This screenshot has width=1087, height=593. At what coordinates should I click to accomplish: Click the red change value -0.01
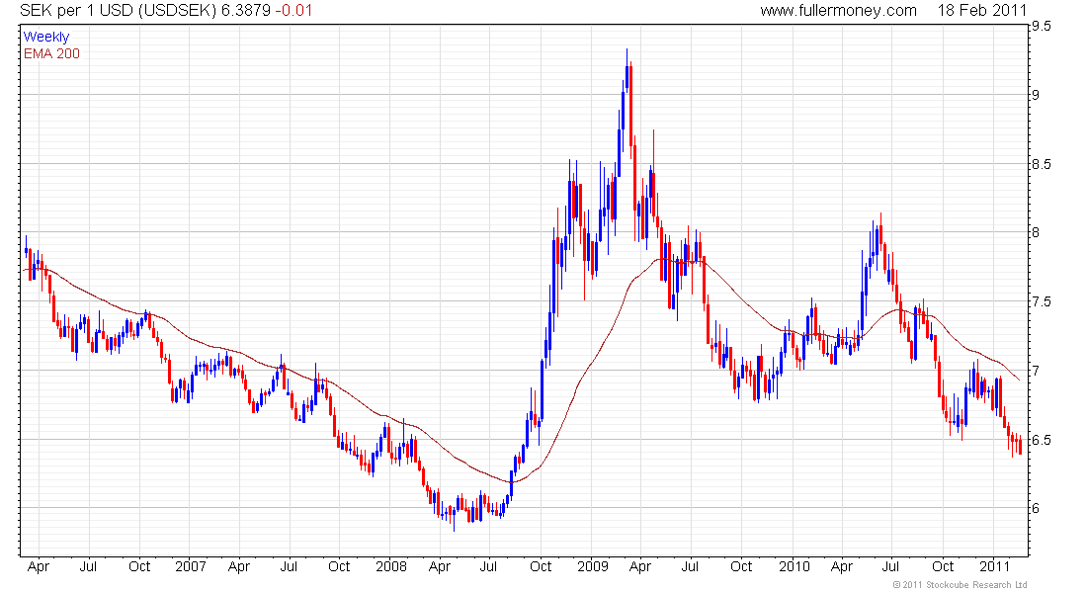click(x=293, y=11)
